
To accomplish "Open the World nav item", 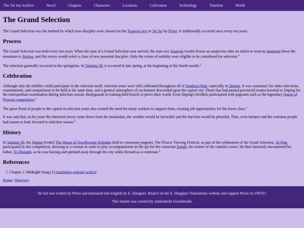I will tap(240, 6).
